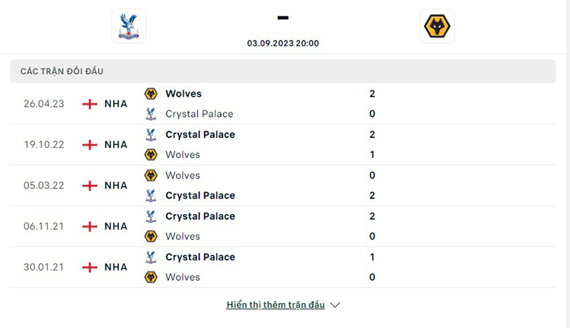This screenshot has width=570, height=328.
Task: Click Crystal Palace logo in 06.11.21 match
Action: [x=151, y=216]
